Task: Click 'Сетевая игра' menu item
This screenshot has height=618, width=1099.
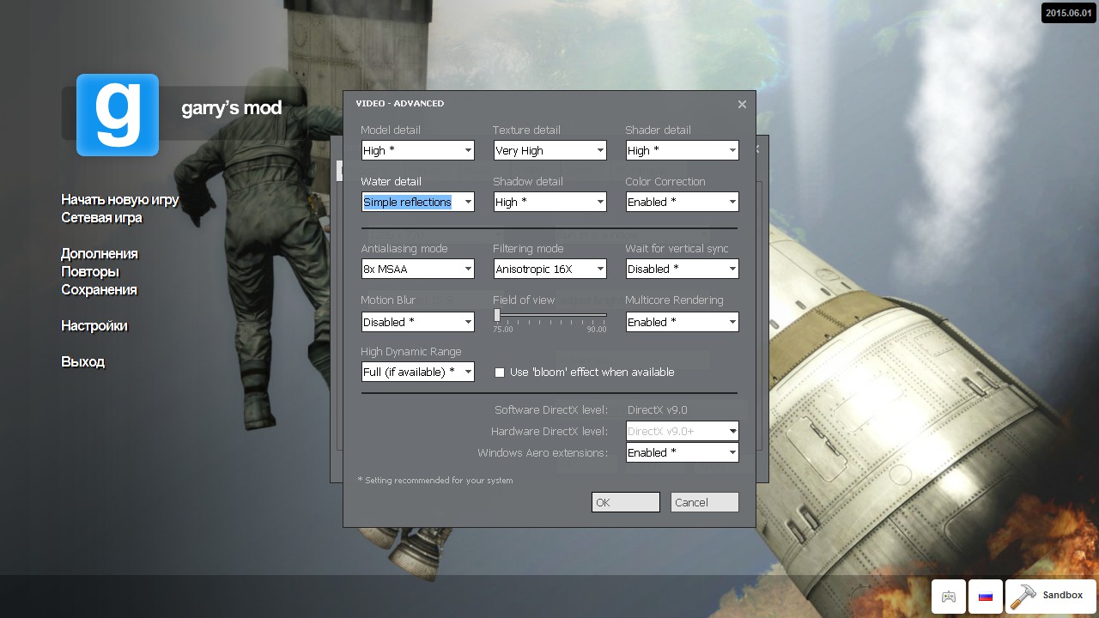Action: click(101, 218)
